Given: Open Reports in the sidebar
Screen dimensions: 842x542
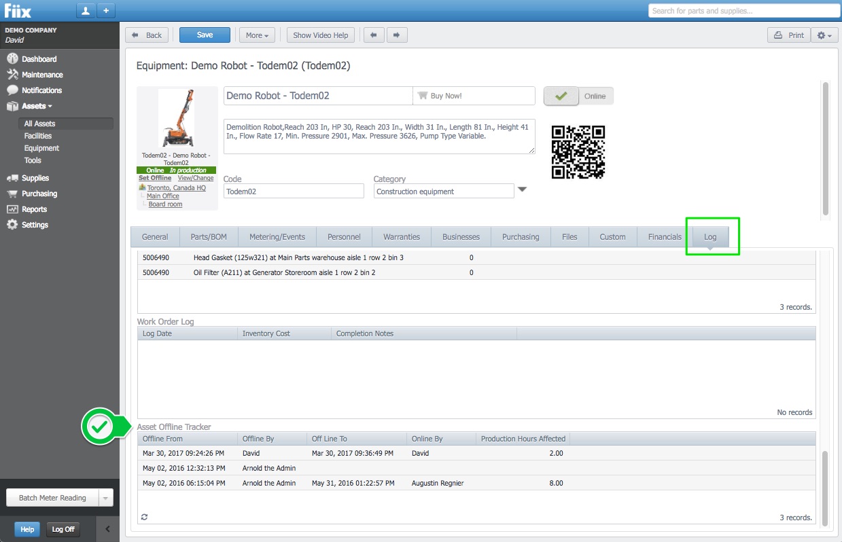Looking at the screenshot, I should pyautogui.click(x=34, y=209).
